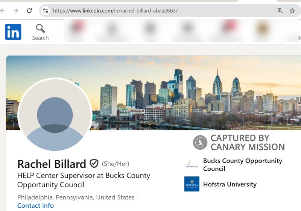Open the default profile photo avatar

tap(55, 115)
